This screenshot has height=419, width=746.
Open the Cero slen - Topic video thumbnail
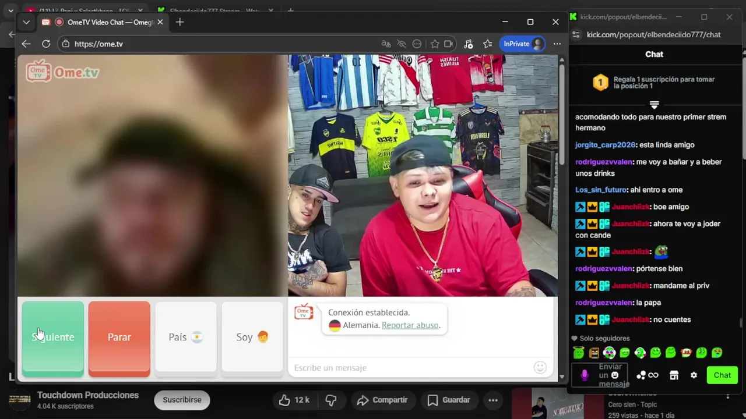557,404
